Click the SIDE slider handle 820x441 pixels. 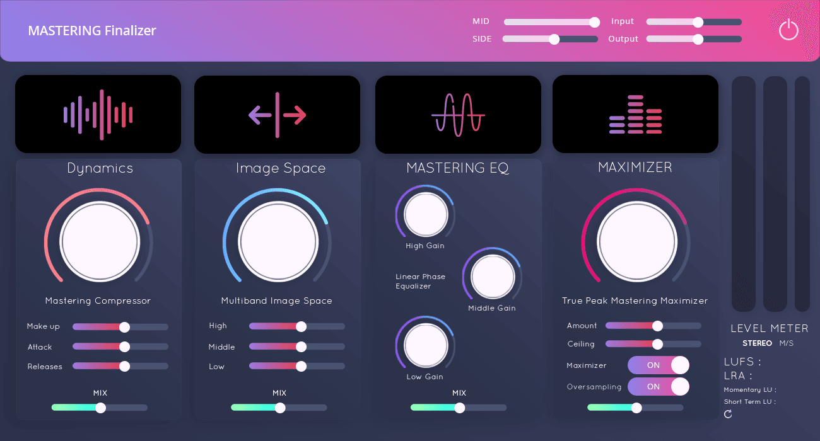pos(554,39)
